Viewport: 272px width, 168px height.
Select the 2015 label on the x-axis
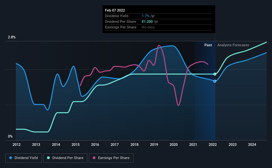point(76,145)
